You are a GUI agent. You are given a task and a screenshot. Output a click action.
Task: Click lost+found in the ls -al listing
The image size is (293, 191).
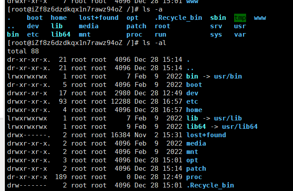point(206,135)
